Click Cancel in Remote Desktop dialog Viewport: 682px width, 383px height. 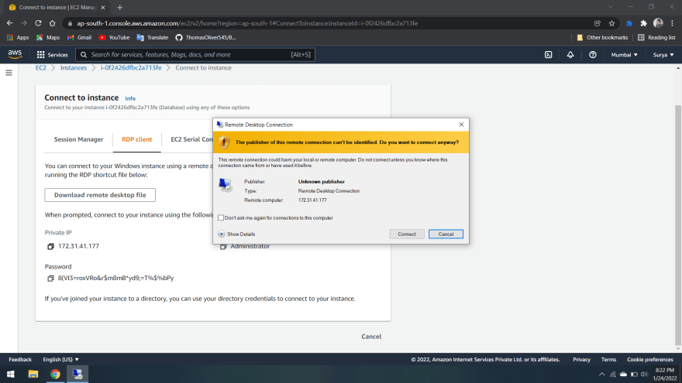click(446, 234)
